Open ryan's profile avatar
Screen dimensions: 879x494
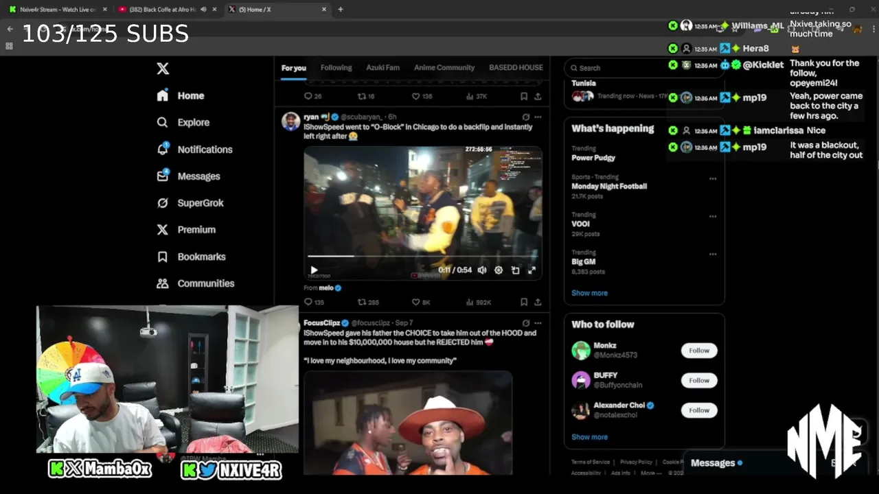tap(290, 121)
